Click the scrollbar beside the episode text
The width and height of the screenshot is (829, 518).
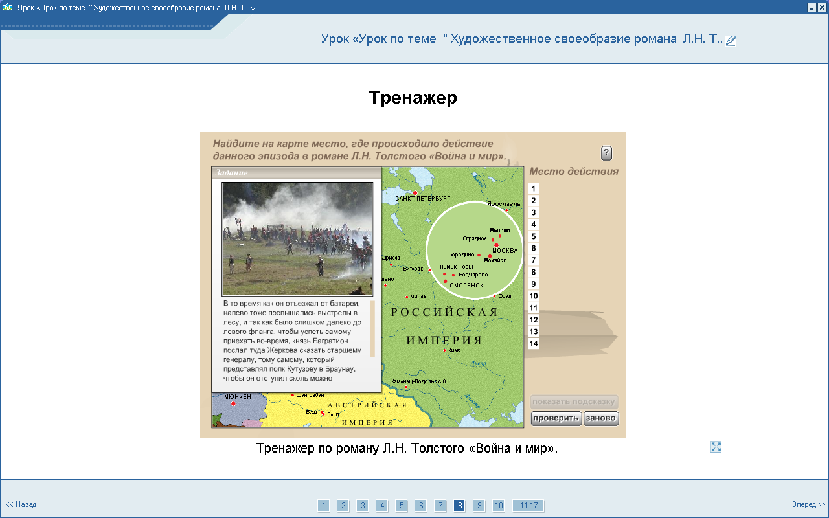pyautogui.click(x=372, y=329)
